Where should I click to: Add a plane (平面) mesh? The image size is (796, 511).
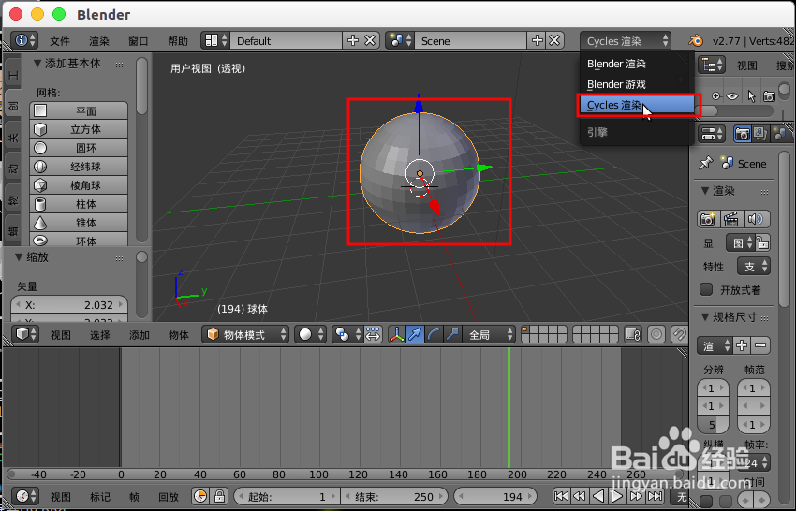click(79, 110)
